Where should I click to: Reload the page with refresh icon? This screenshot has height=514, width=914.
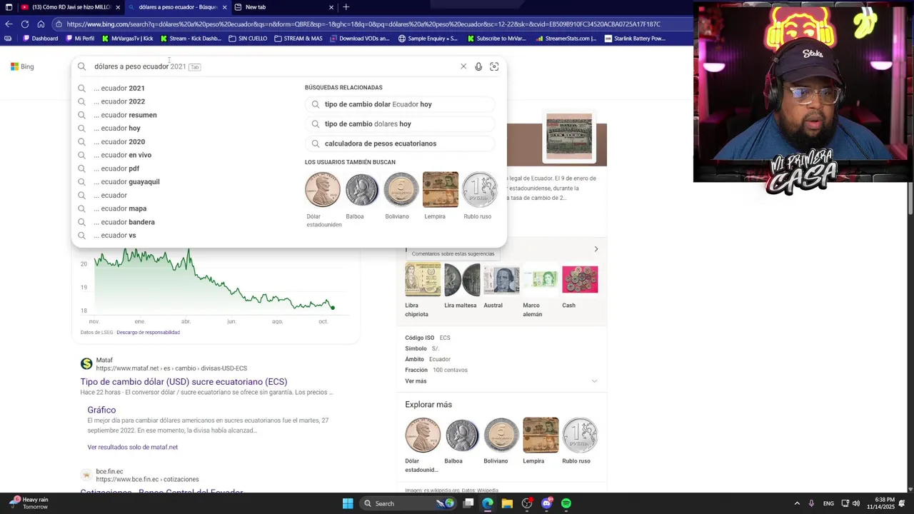tap(25, 24)
